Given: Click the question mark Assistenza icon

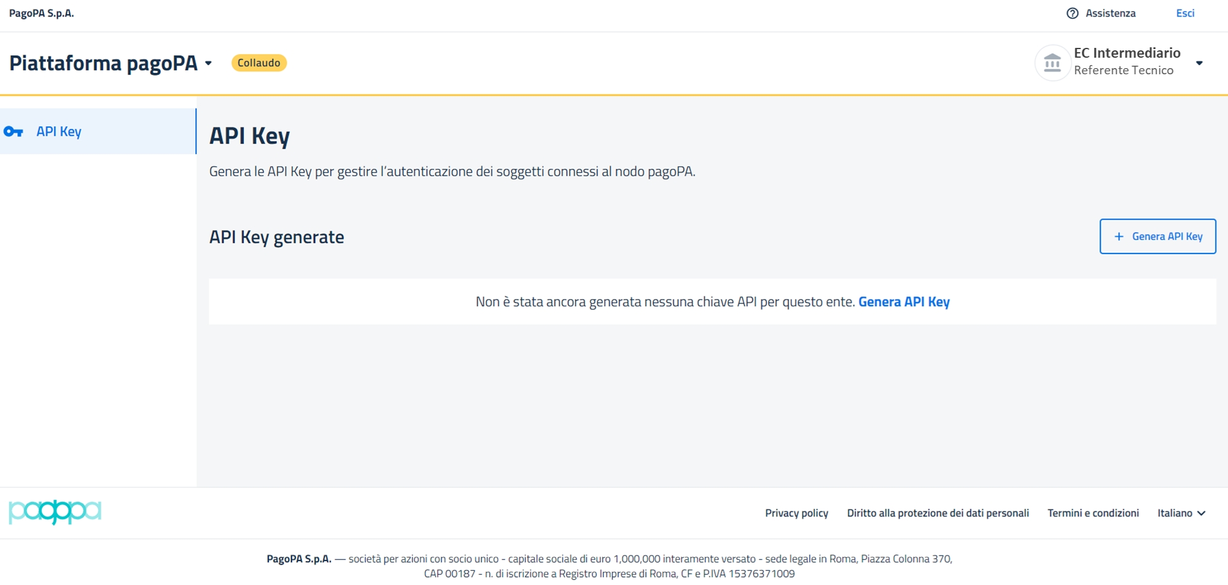Looking at the screenshot, I should coord(1072,14).
